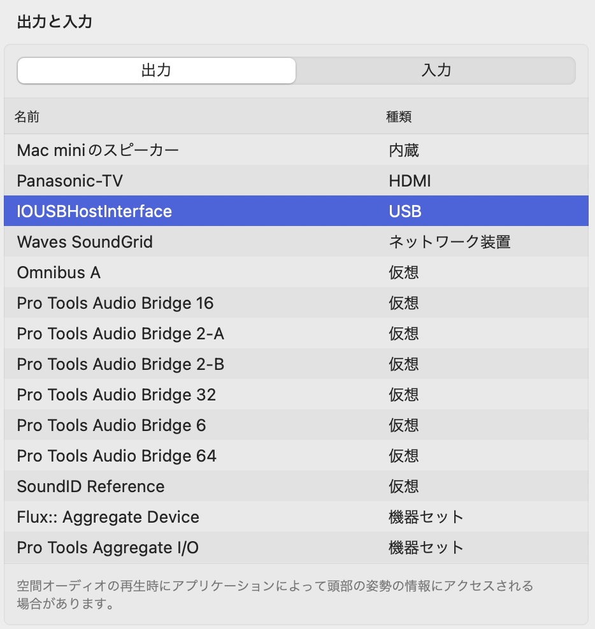Click the 名前 column header

(27, 117)
